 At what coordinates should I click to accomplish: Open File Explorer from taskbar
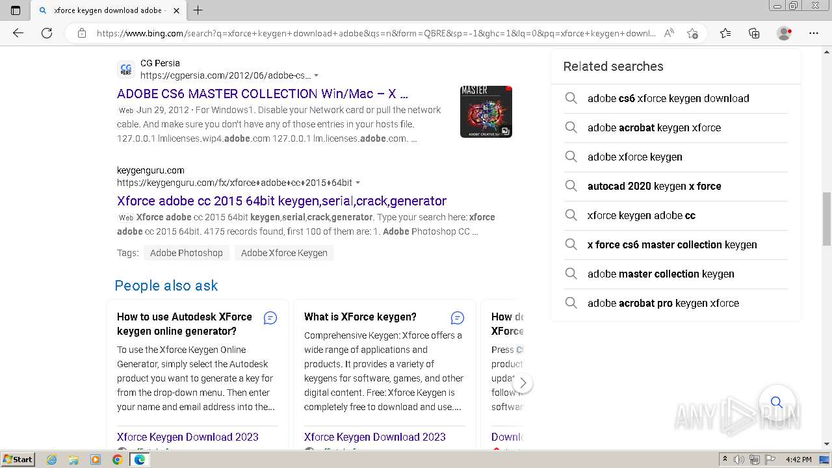[x=73, y=460]
